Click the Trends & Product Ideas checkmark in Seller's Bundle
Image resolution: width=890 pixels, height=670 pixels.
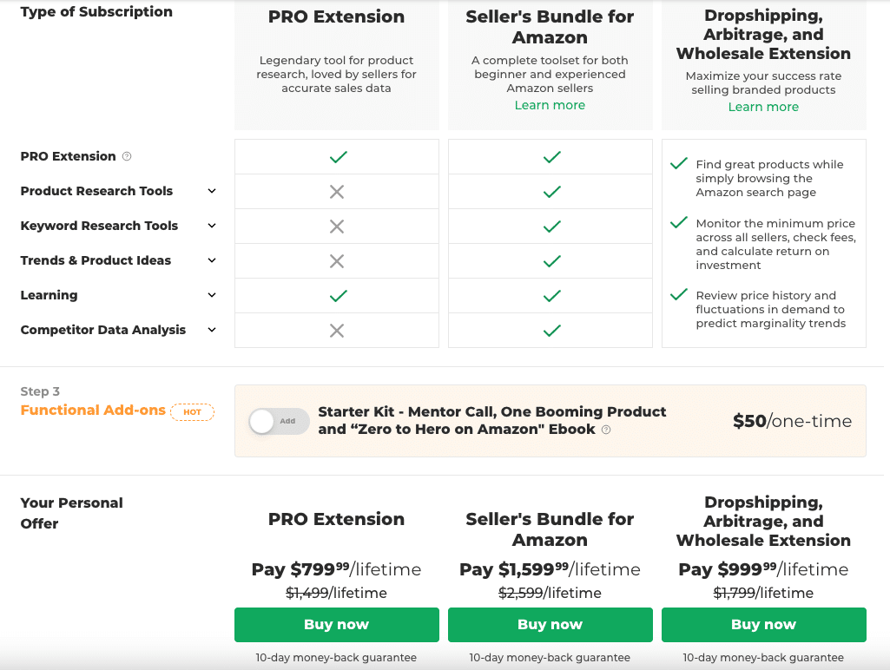coord(550,260)
